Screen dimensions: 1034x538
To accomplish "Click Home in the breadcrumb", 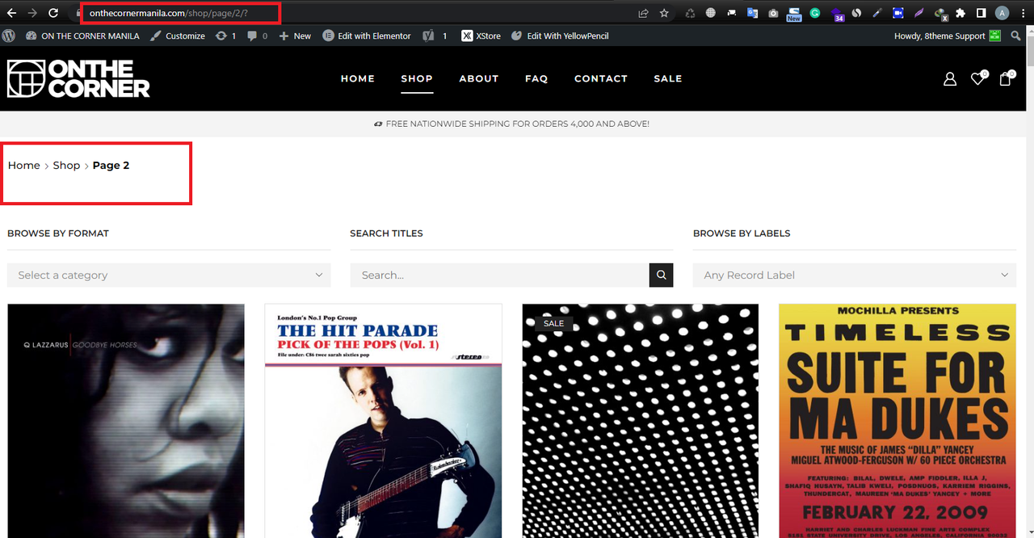I will (x=24, y=165).
